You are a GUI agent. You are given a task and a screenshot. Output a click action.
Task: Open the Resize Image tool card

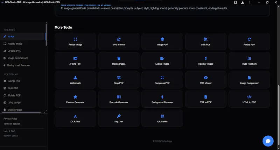tap(75, 41)
